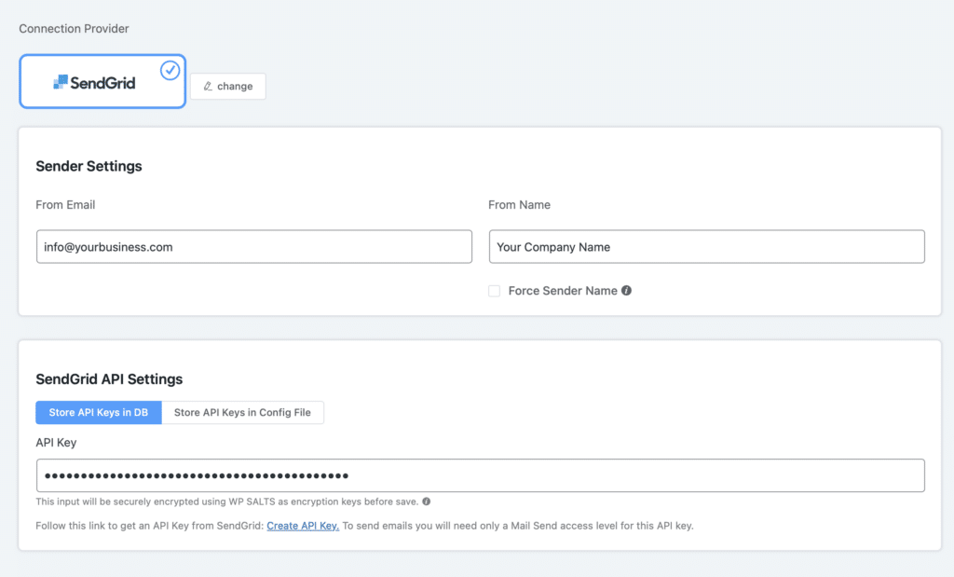The height and width of the screenshot is (577, 954).
Task: Click the Sender Settings heading
Action: [x=89, y=166]
